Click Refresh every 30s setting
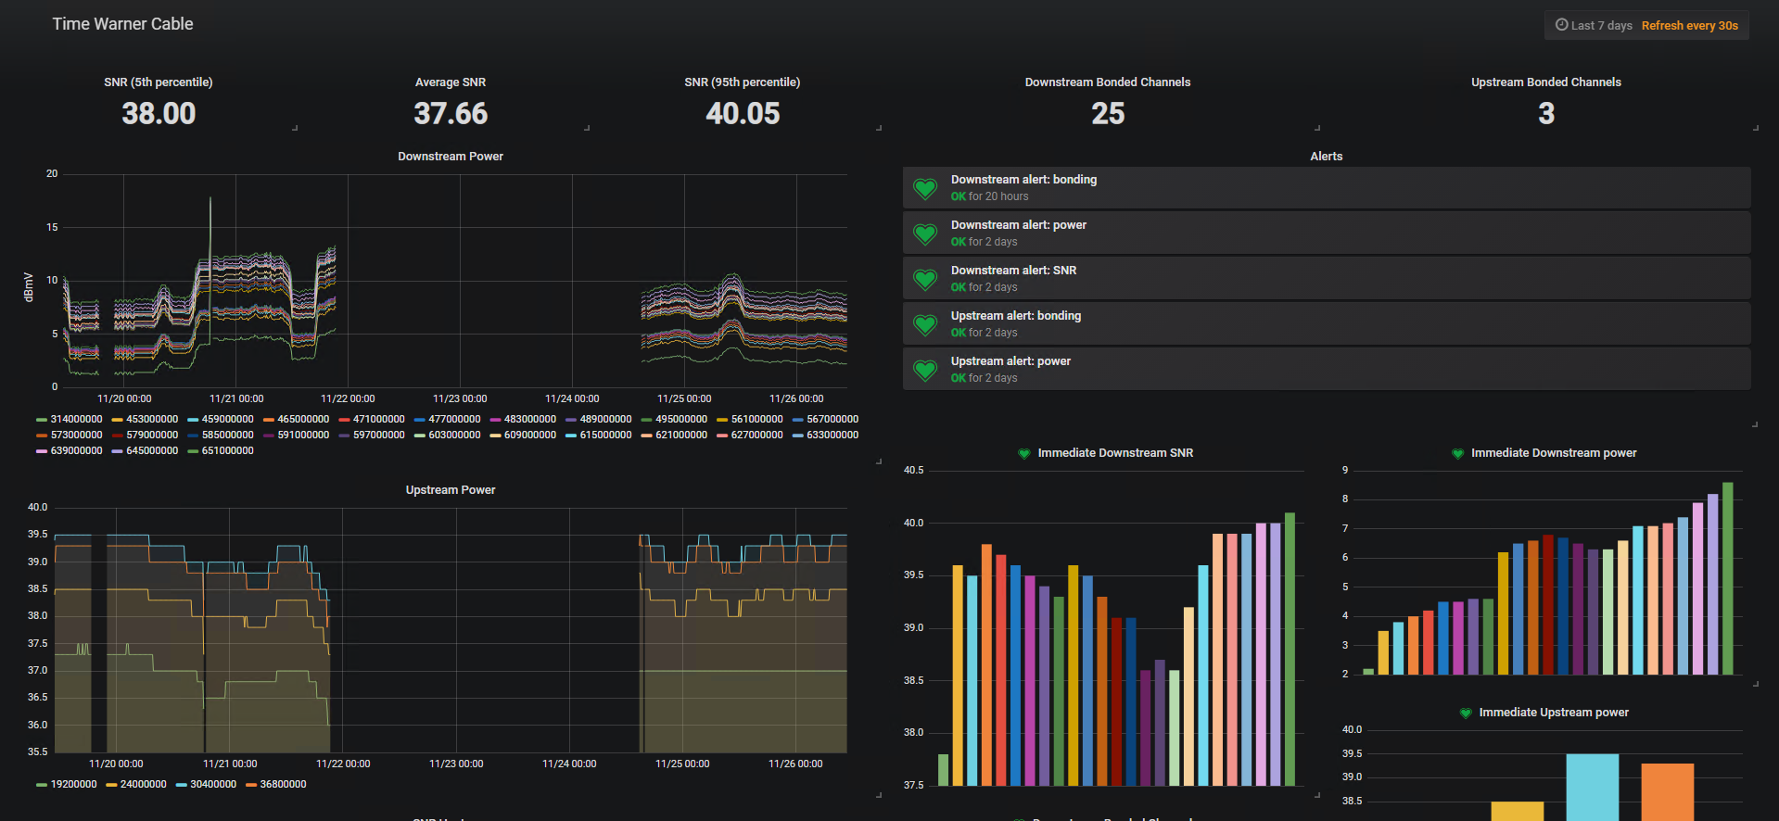 pyautogui.click(x=1689, y=25)
